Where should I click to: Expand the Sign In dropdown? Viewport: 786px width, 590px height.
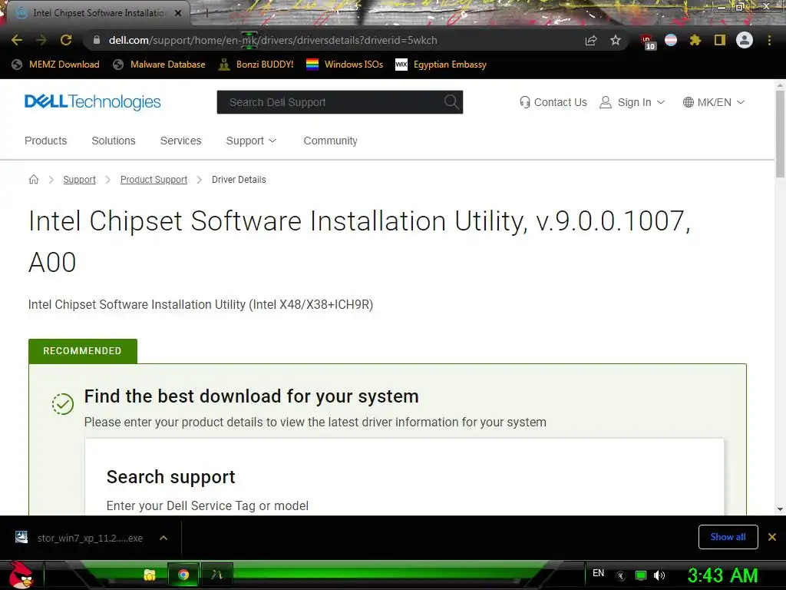point(632,102)
